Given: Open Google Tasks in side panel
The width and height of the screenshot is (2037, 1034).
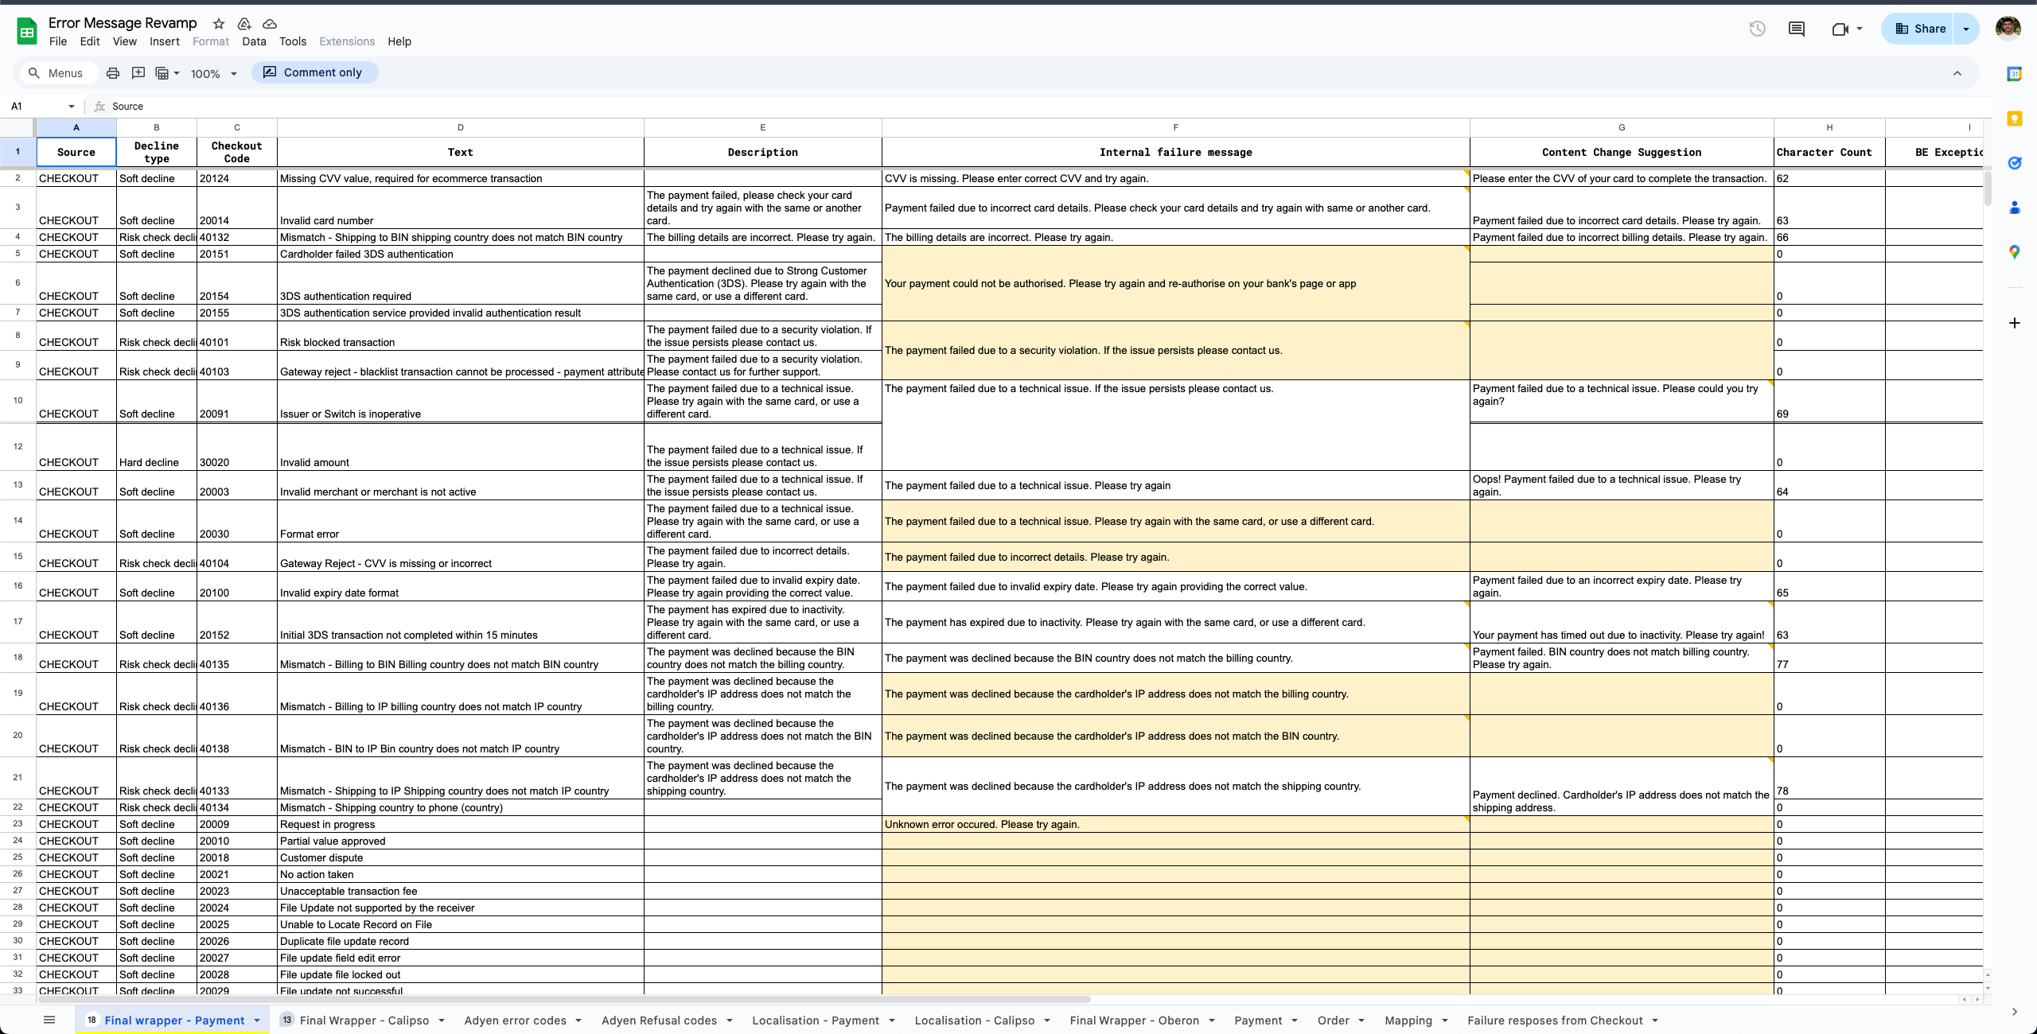Looking at the screenshot, I should click(2014, 163).
